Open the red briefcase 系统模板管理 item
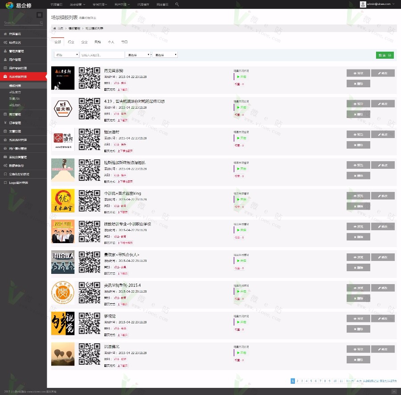The image size is (401, 395). pos(23,77)
